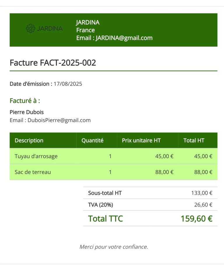Viewport: 224px width, 277px height.
Task: Click the 159,60 € total amount
Action: [x=196, y=218]
